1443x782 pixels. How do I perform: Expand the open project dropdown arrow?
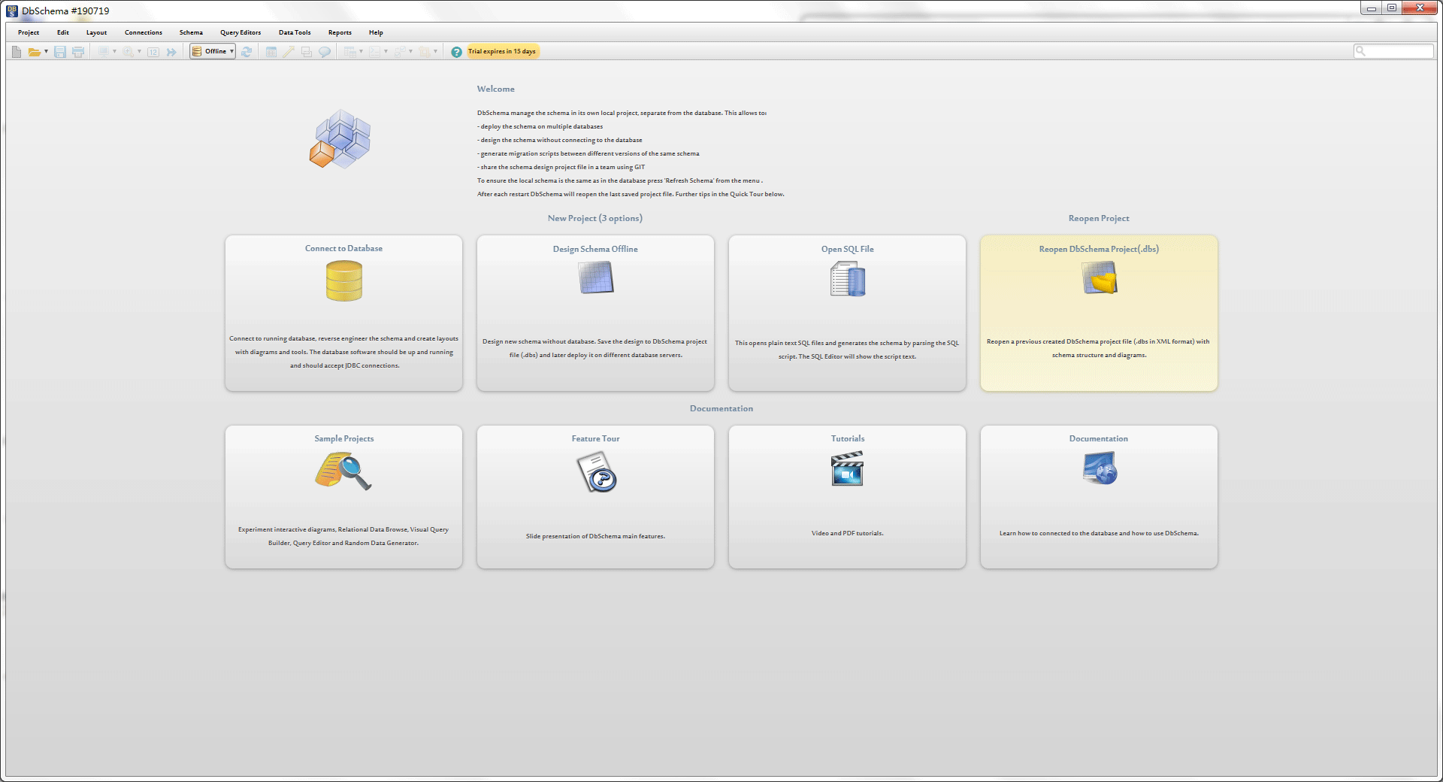46,52
